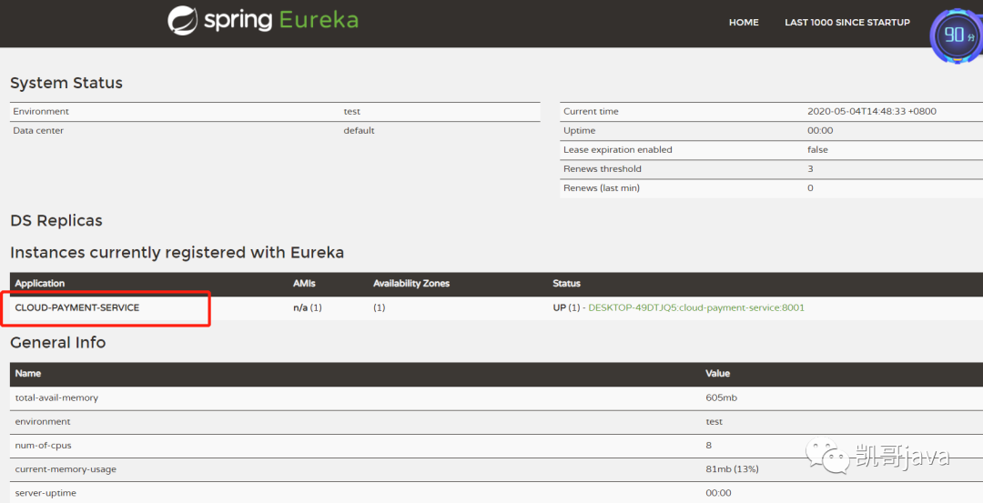Open LAST 1000 SINCE STARTUP page
This screenshot has width=983, height=503.
pos(847,23)
